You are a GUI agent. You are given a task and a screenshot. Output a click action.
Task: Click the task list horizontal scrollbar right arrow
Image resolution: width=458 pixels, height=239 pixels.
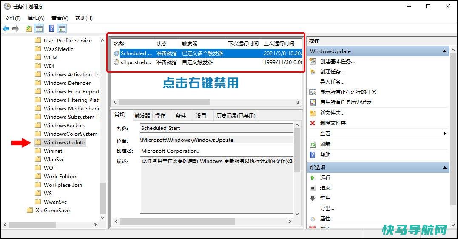pos(298,102)
